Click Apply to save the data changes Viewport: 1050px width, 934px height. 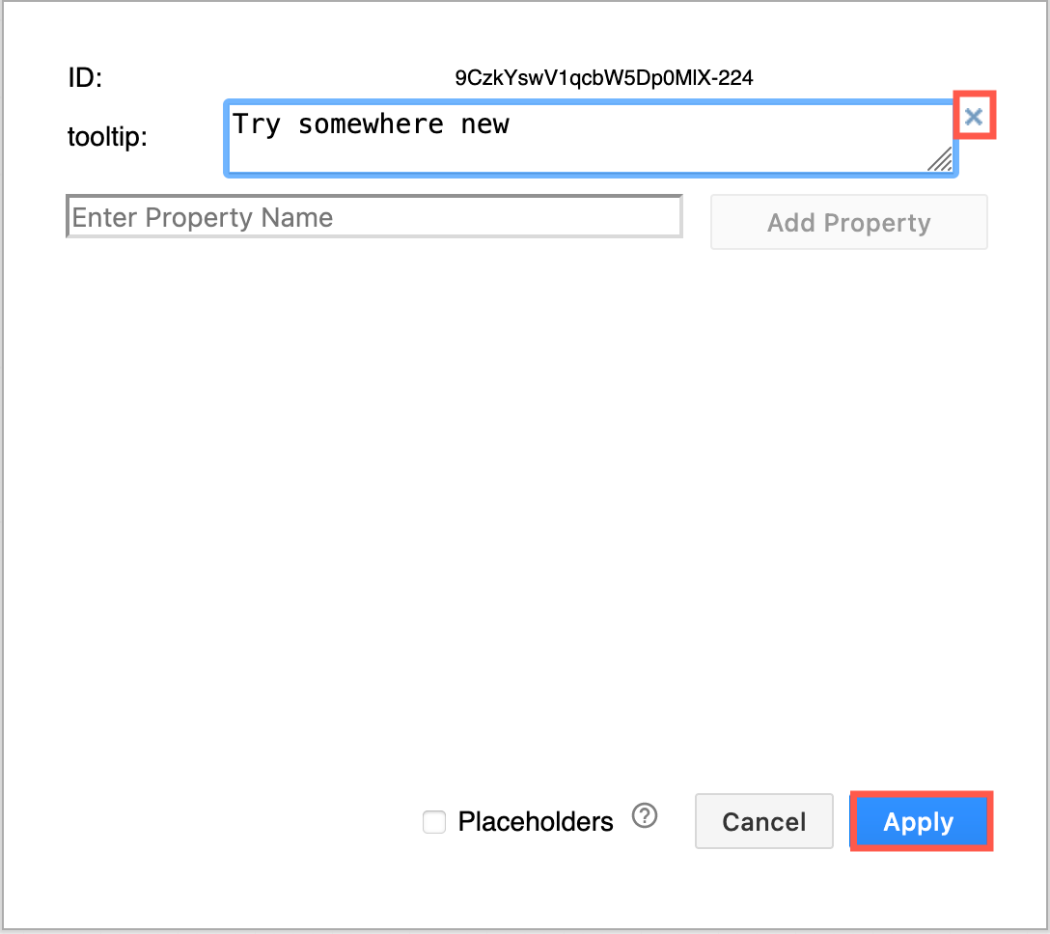[919, 821]
